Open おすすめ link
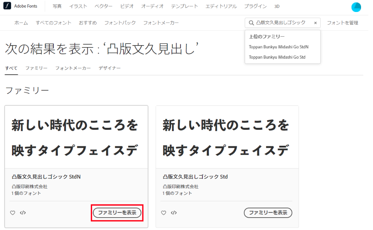This screenshot has height=230, width=373. point(88,23)
